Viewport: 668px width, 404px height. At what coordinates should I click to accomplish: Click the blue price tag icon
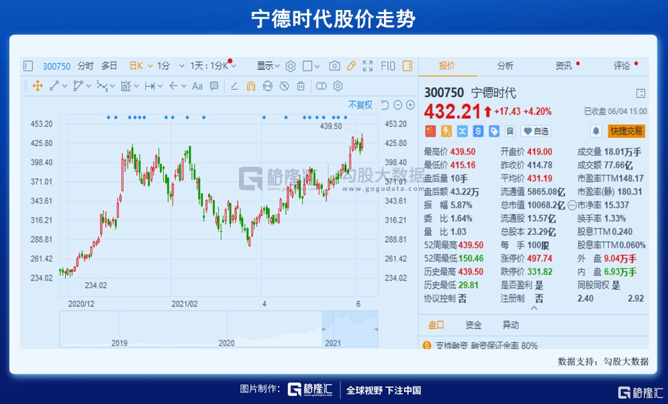[x=493, y=131]
